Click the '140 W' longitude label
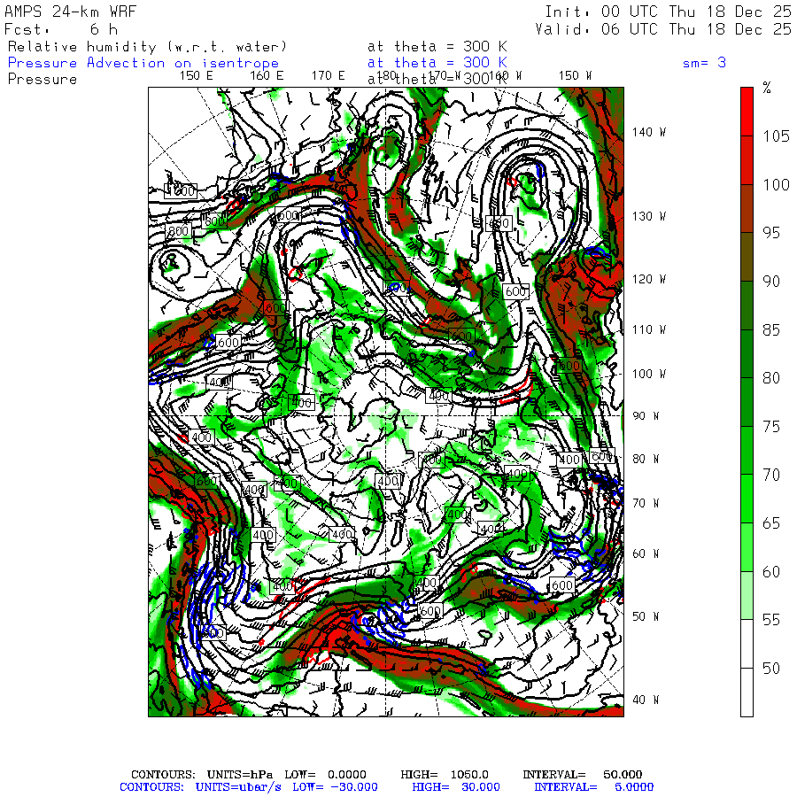 point(649,132)
